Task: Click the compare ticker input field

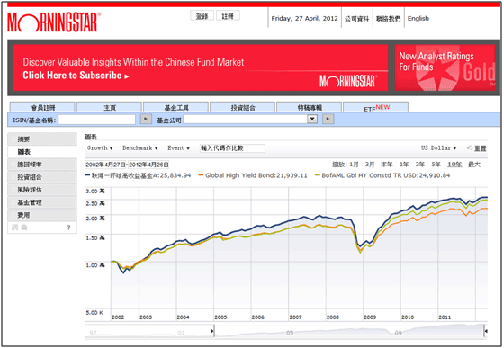Action: 232,148
